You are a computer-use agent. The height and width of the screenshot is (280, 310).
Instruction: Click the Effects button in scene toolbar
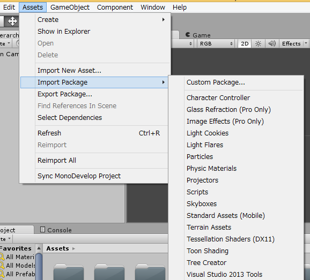point(291,43)
